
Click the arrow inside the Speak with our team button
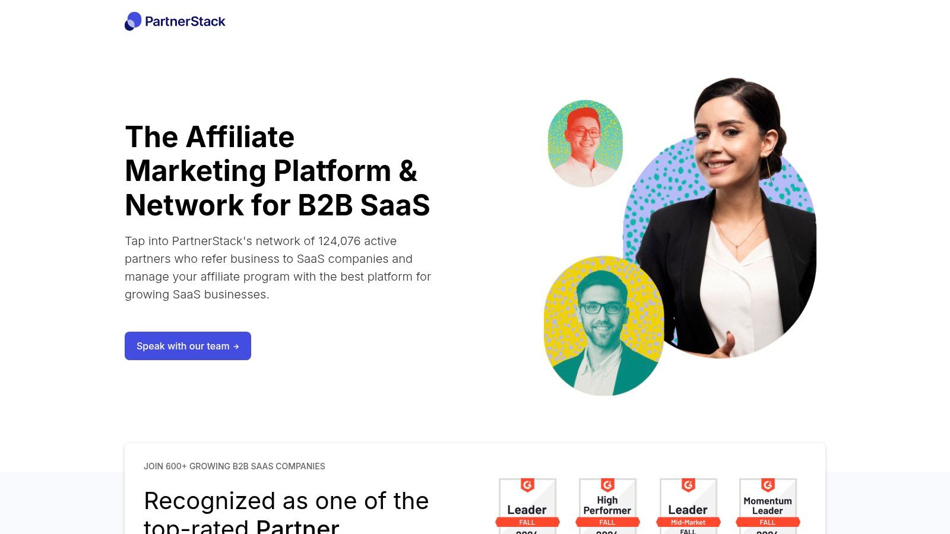coord(236,346)
